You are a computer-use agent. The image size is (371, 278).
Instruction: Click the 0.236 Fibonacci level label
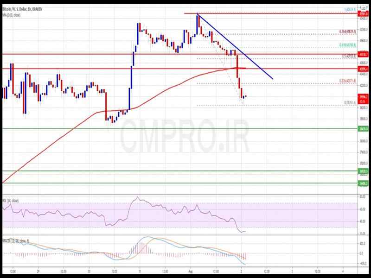(x=347, y=81)
